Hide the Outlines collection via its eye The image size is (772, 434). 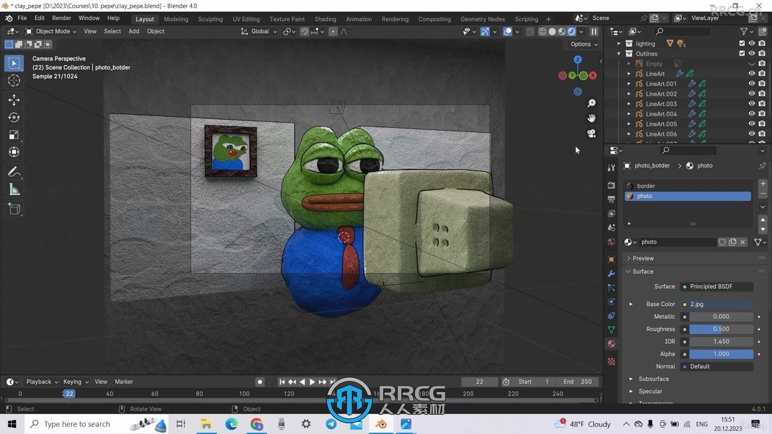[751, 54]
